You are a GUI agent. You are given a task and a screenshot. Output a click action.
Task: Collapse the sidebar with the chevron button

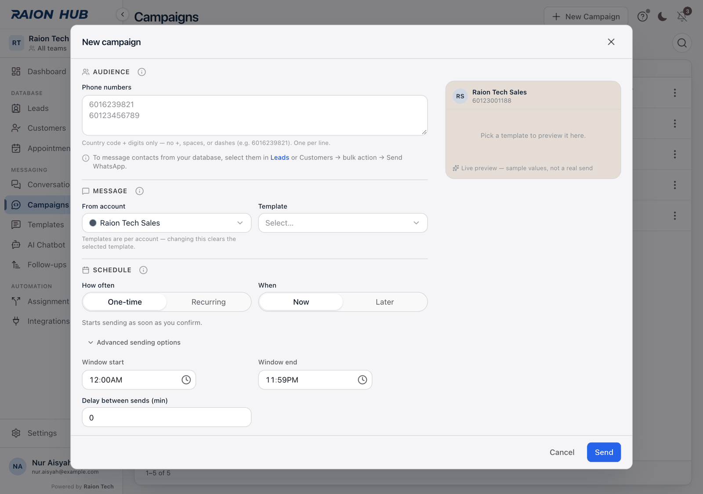click(123, 14)
